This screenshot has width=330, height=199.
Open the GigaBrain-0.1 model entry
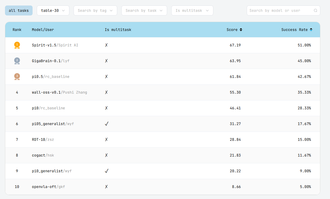coord(46,61)
